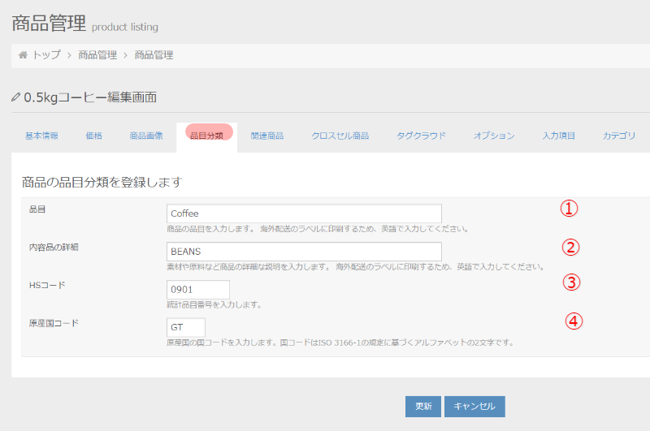Click the 内容品の詳細 field with BEANS
The image size is (650, 431).
pos(304,252)
